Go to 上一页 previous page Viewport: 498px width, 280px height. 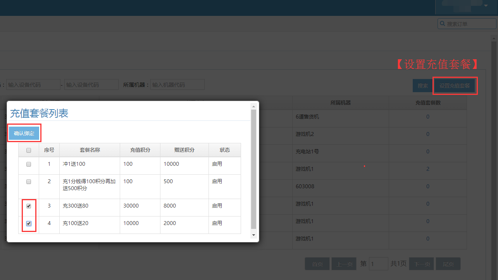coord(344,264)
